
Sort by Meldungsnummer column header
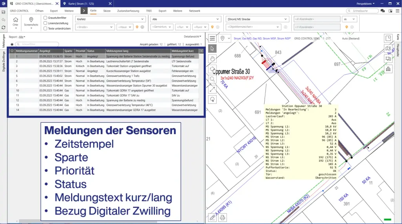tap(27, 51)
